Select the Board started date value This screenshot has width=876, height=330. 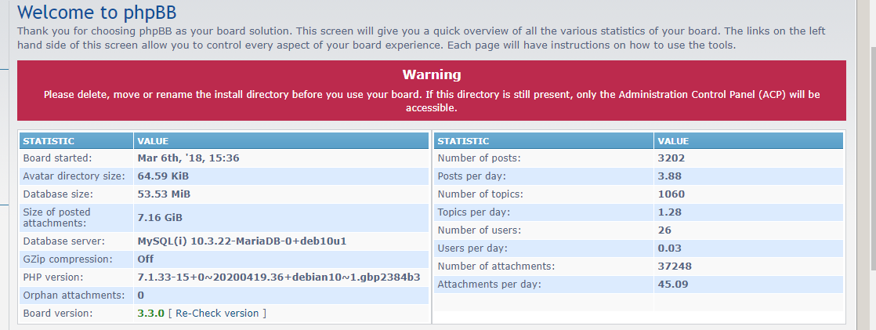[188, 158]
